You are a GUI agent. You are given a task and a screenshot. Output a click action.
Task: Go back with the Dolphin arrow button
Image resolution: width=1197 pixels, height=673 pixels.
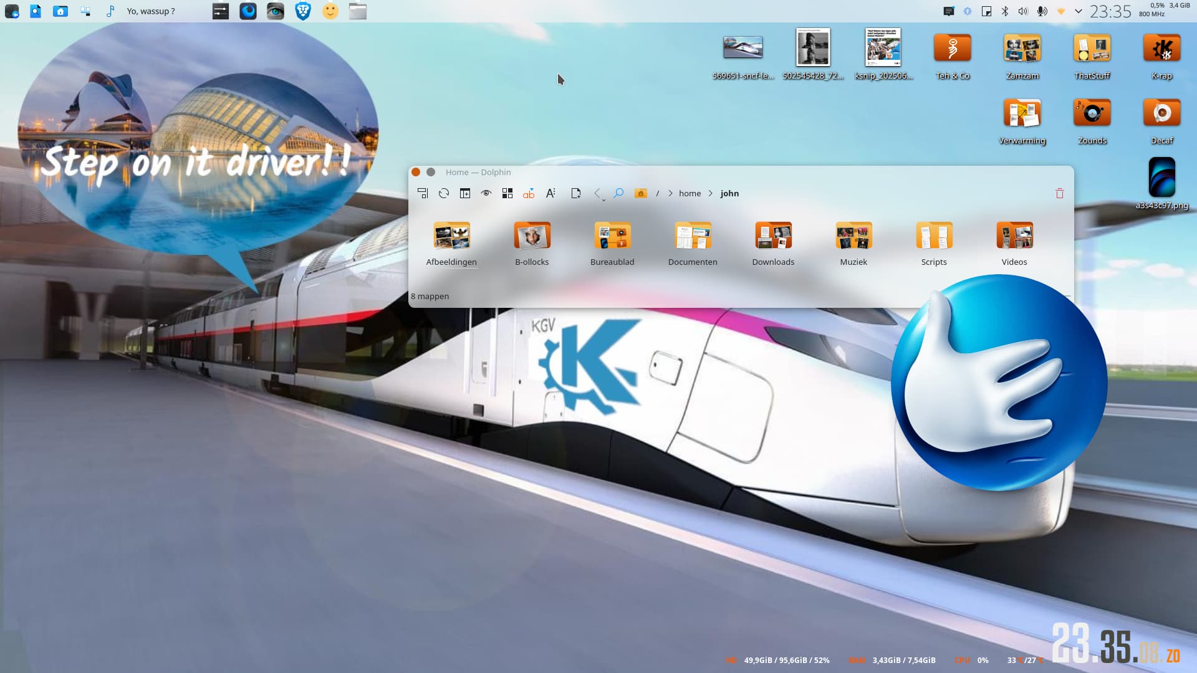pyautogui.click(x=598, y=194)
